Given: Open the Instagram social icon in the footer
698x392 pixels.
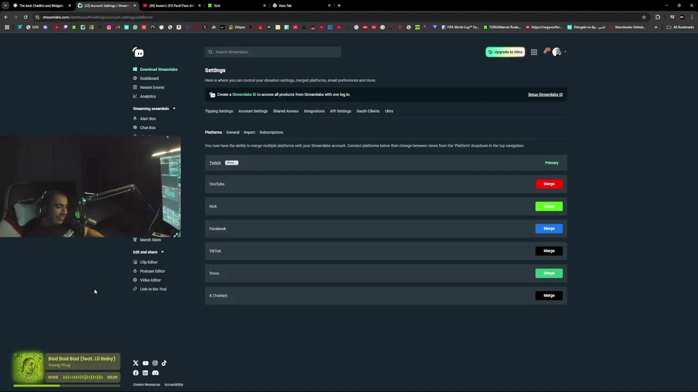Looking at the screenshot, I should (x=155, y=363).
